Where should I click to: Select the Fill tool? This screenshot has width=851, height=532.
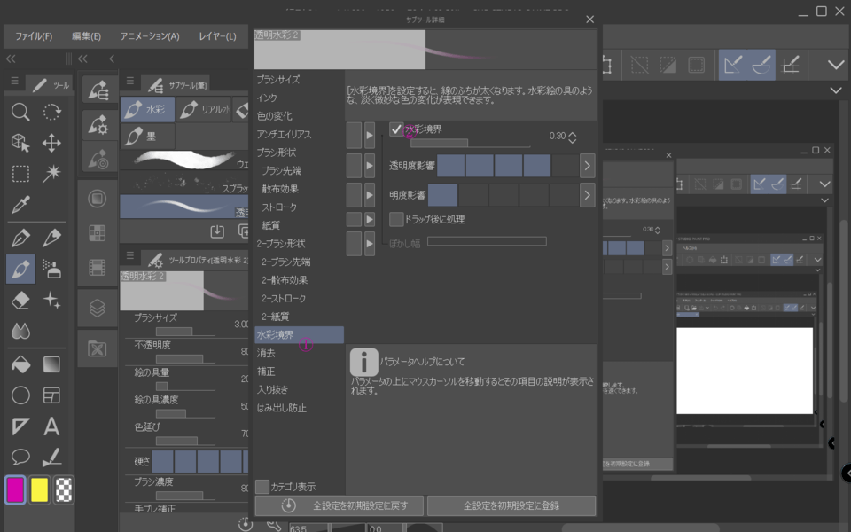point(20,365)
